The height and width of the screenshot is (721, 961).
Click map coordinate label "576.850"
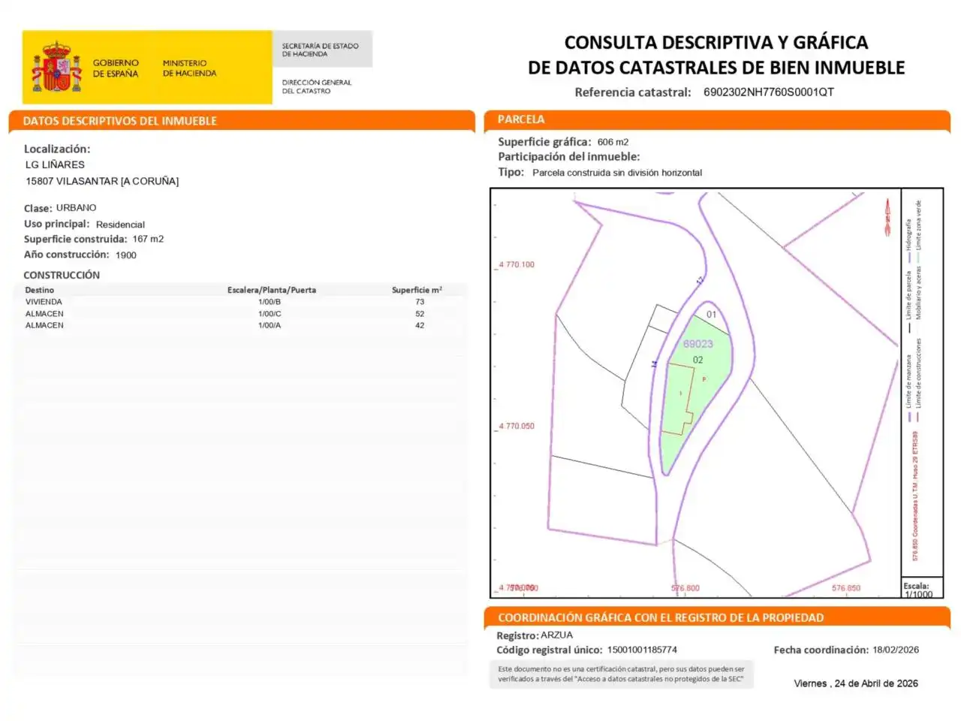coord(846,588)
